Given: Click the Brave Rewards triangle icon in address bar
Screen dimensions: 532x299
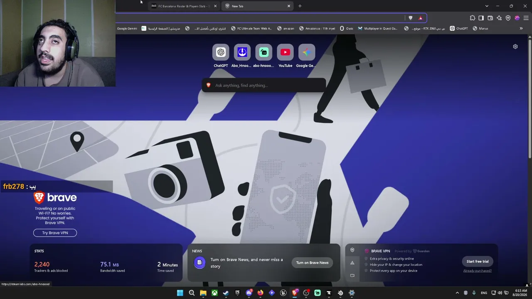Looking at the screenshot, I should [420, 18].
